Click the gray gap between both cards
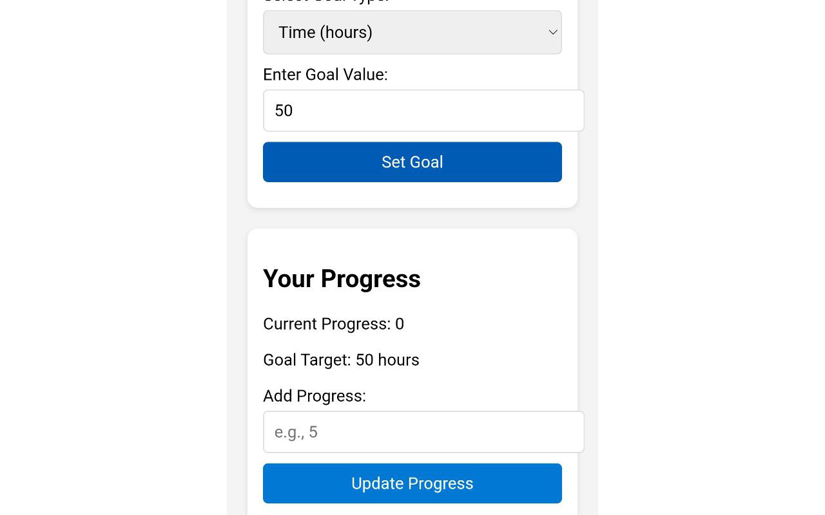825x515 pixels. tap(412, 218)
